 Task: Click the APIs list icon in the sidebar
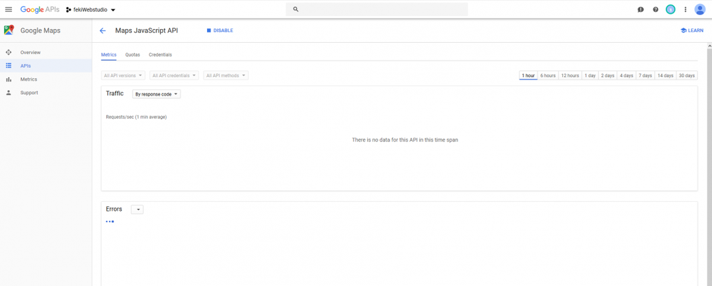tap(8, 66)
